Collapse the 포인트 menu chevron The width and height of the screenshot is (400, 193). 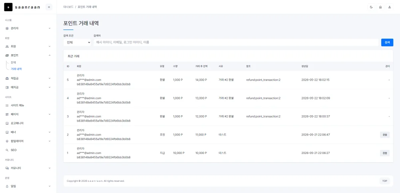coord(50,55)
